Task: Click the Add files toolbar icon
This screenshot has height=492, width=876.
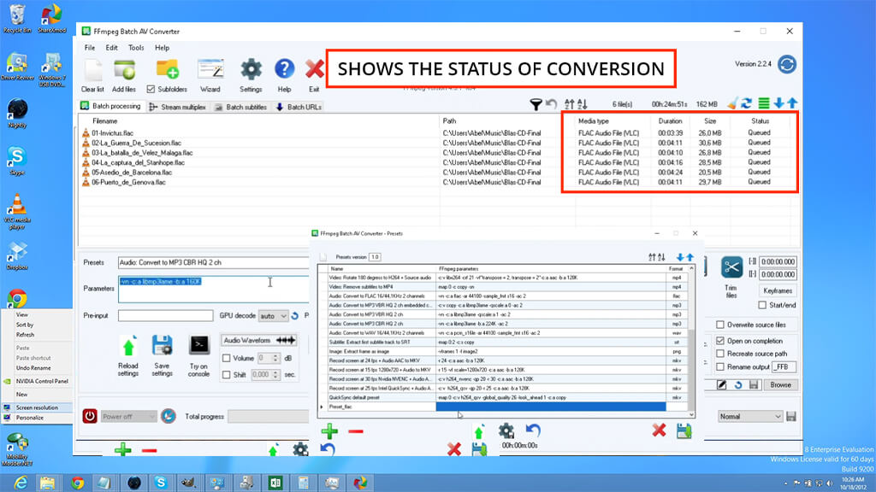Action: coord(124,71)
